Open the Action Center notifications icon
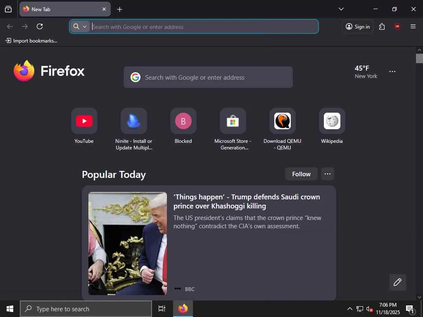The height and width of the screenshot is (317, 423). pyautogui.click(x=410, y=309)
